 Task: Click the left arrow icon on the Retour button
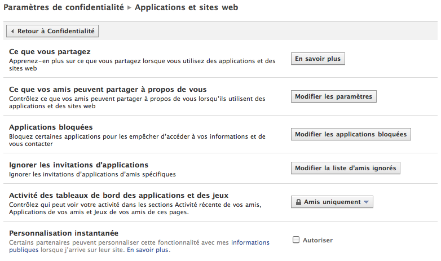12,31
